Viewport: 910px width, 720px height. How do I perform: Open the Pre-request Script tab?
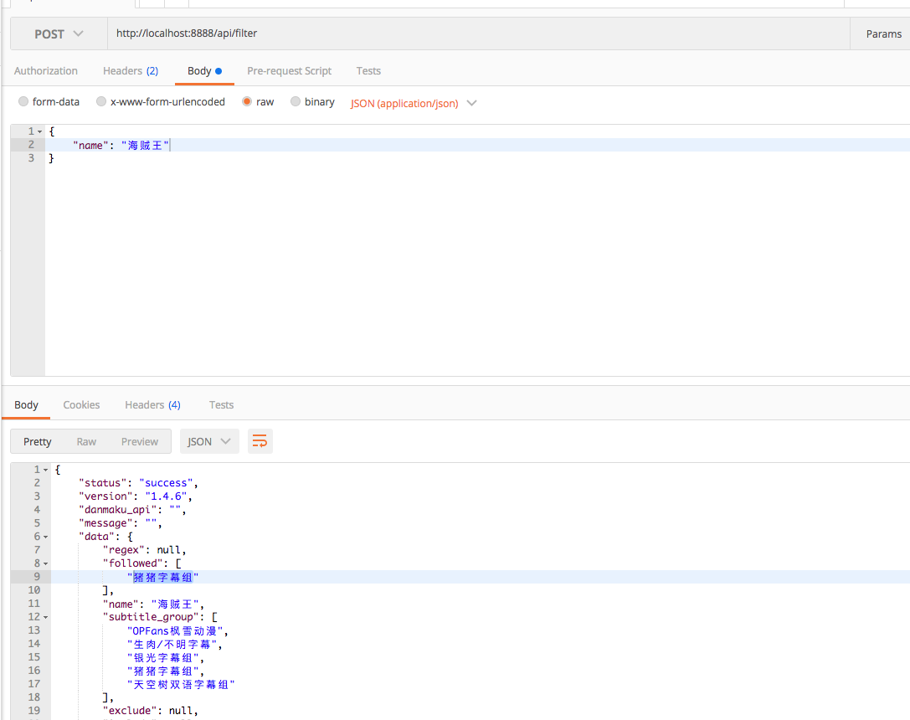289,71
